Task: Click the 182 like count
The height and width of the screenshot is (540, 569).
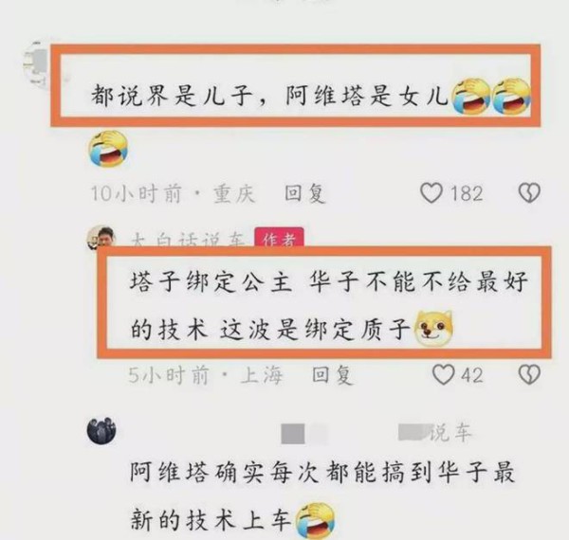Action: coord(467,193)
